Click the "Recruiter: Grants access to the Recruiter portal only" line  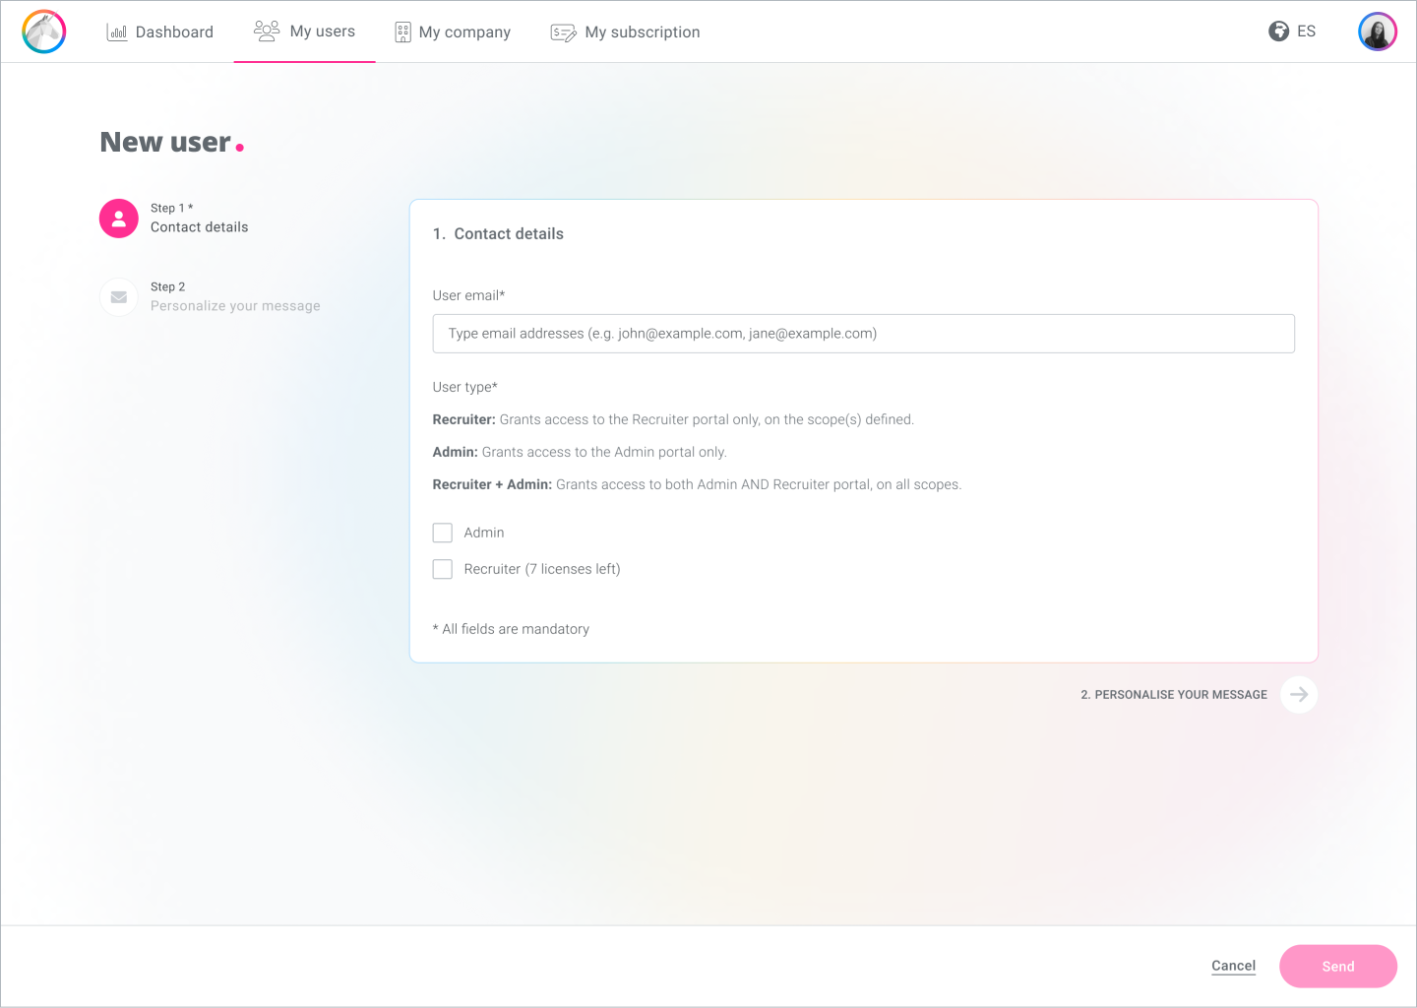673,419
